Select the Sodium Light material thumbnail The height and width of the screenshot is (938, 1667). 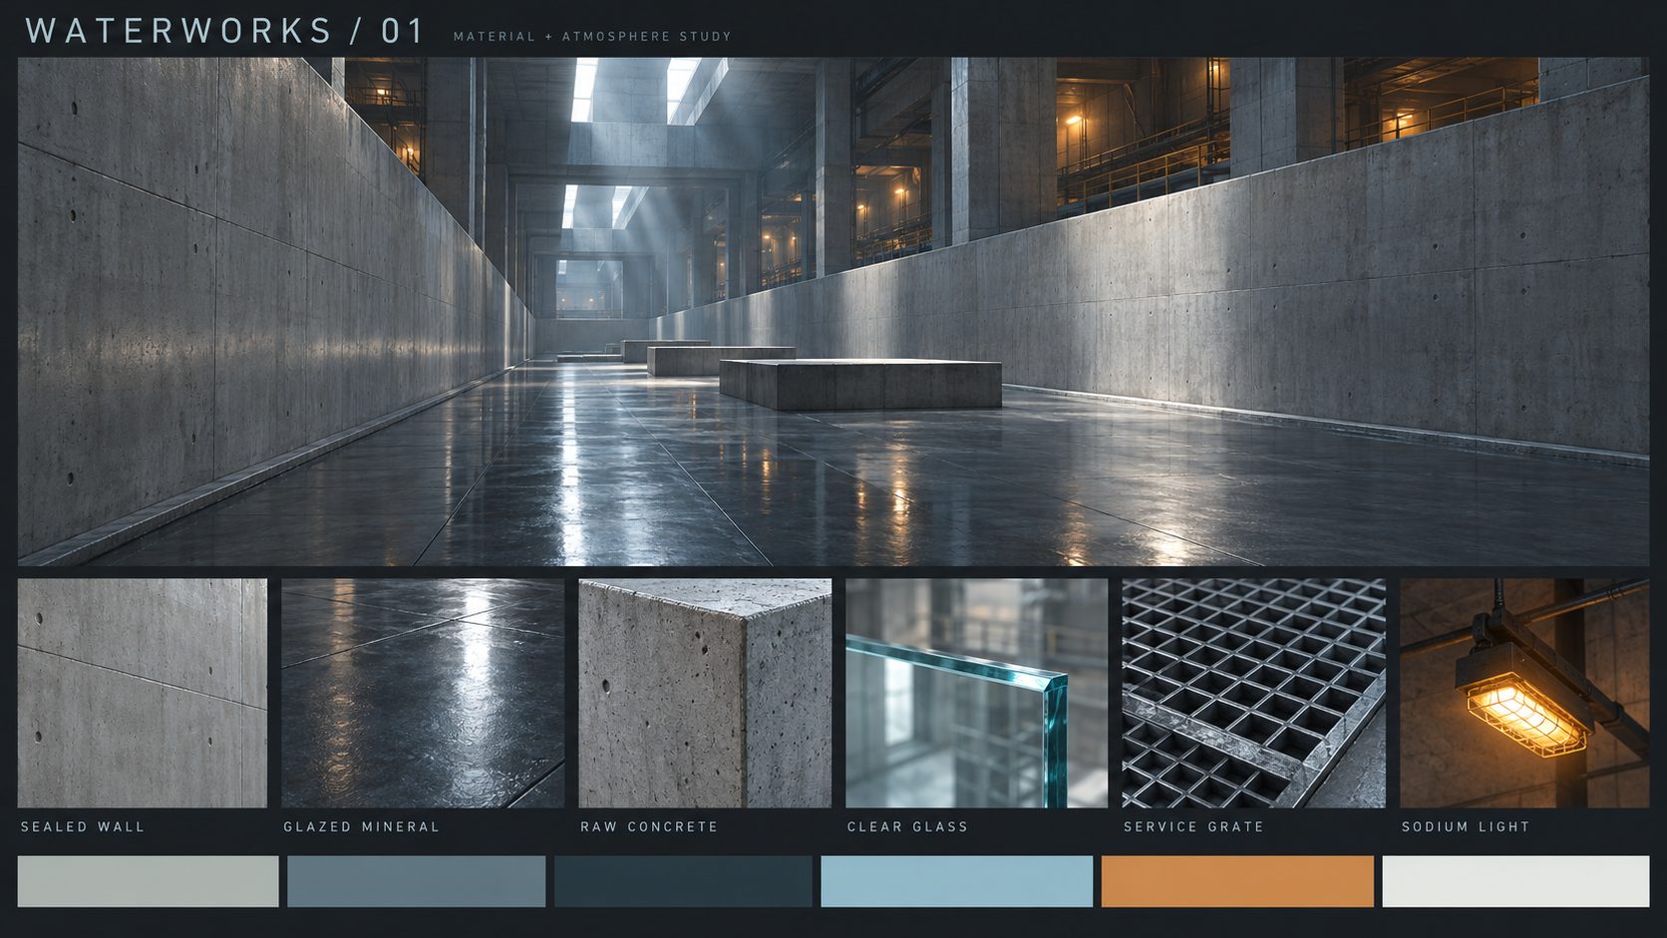(x=1524, y=693)
